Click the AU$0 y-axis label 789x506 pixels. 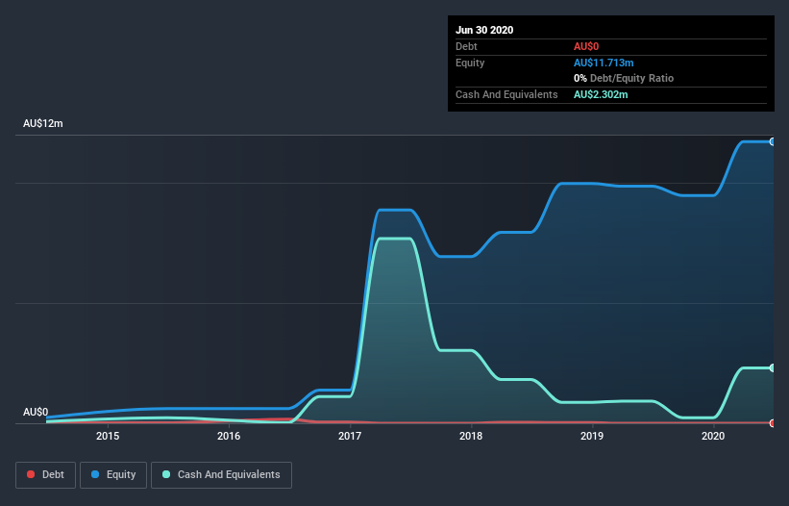click(36, 412)
